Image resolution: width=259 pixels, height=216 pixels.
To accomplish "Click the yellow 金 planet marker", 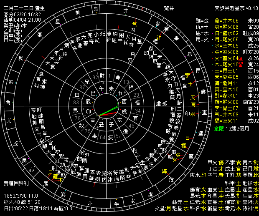I will pyautogui.click(x=178, y=155).
